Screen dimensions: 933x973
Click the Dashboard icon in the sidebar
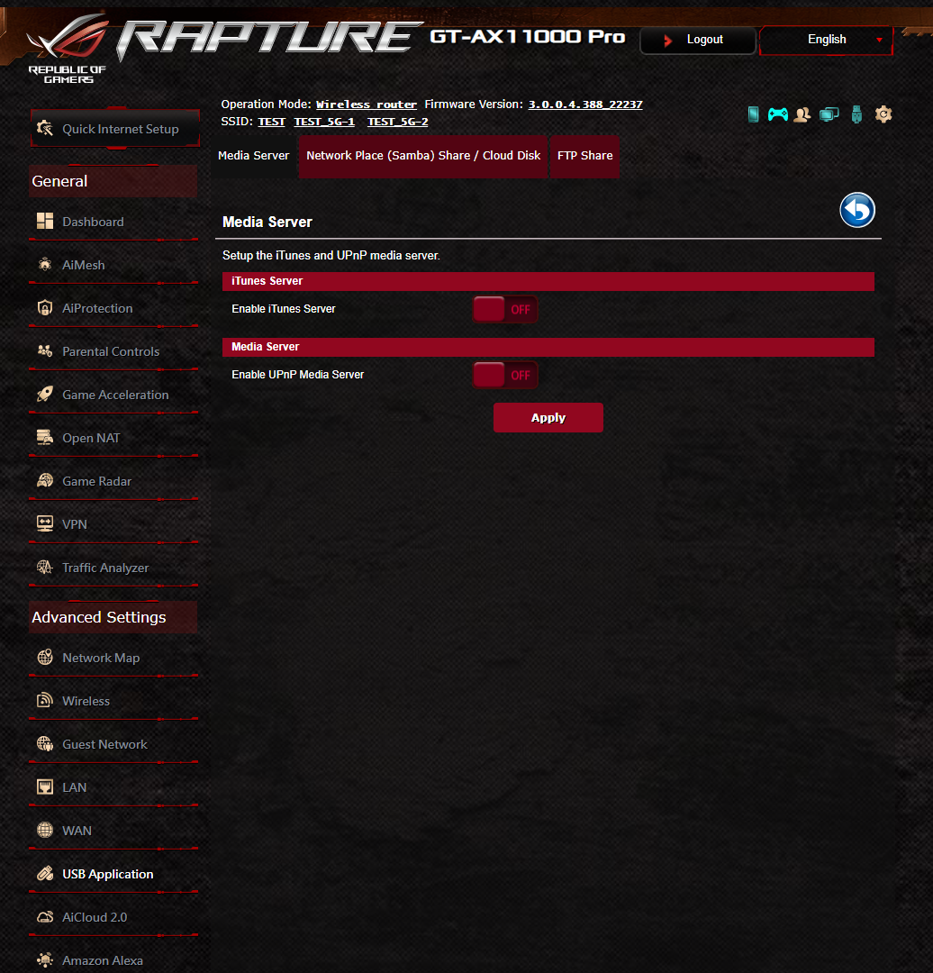45,222
